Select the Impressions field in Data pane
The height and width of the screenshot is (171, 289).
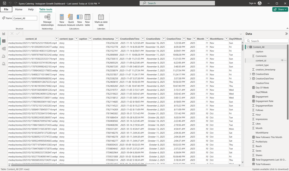(x=261, y=119)
